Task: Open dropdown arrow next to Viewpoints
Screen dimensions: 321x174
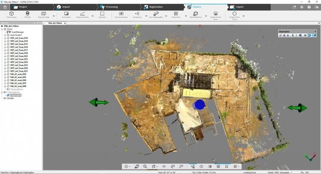Action: pos(146,16)
